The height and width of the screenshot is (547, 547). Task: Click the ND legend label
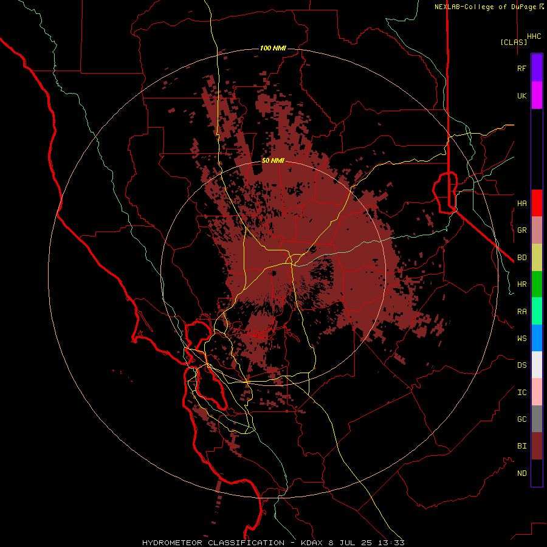click(x=522, y=473)
